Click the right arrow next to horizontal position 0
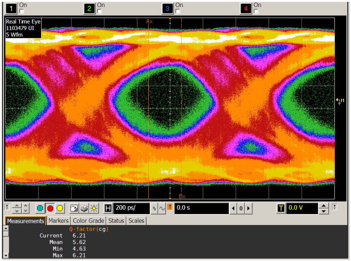The width and height of the screenshot is (351, 261). click(248, 208)
